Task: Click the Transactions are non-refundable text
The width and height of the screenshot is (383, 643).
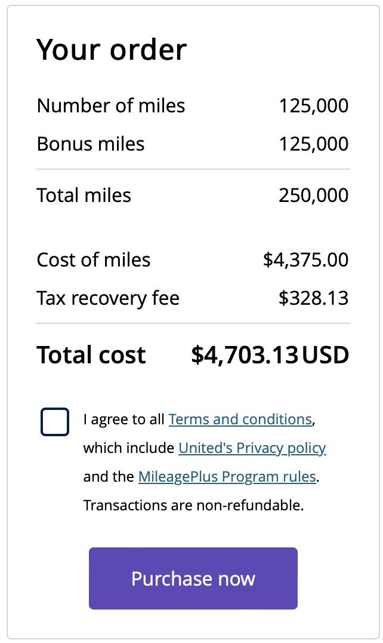Action: 193,505
